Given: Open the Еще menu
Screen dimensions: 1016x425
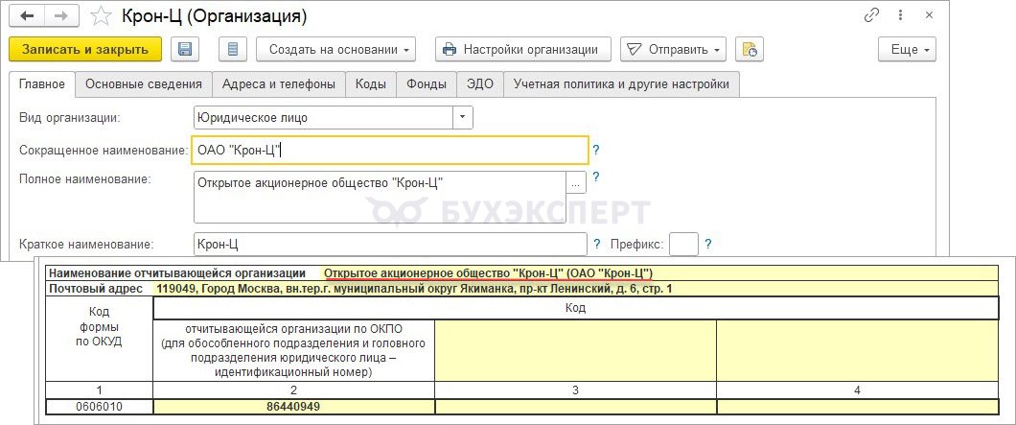Looking at the screenshot, I should [x=907, y=49].
